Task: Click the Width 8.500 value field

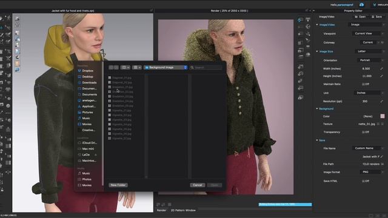Action: click(x=366, y=68)
